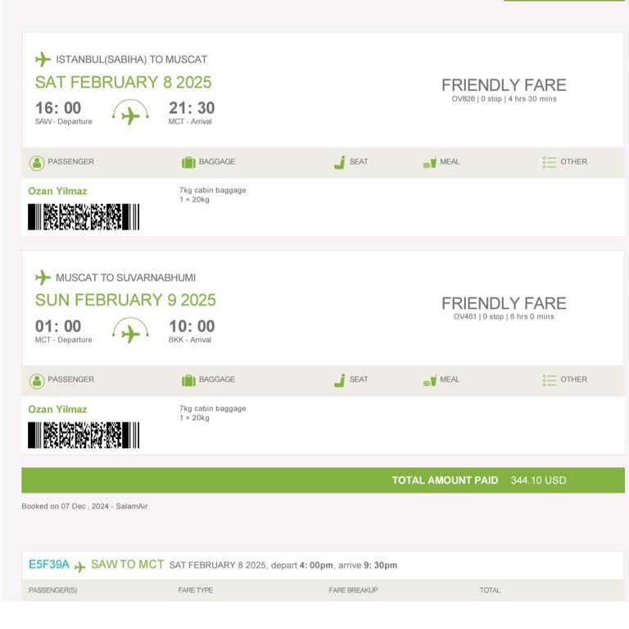Click the airplane icon beside Istanbul to Muscat

click(43, 59)
